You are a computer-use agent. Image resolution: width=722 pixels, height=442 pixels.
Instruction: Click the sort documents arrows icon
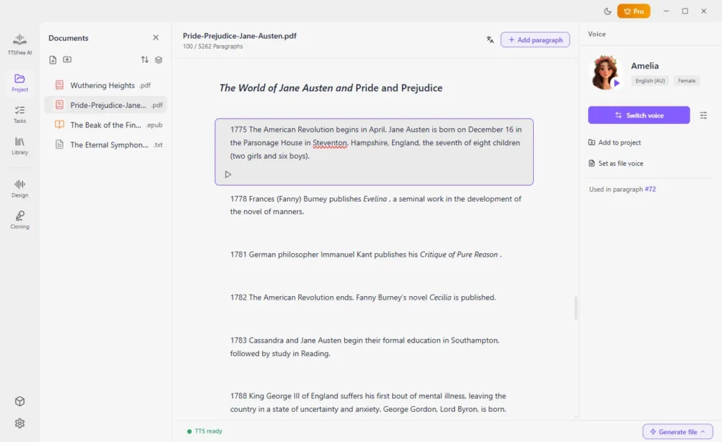coord(145,59)
